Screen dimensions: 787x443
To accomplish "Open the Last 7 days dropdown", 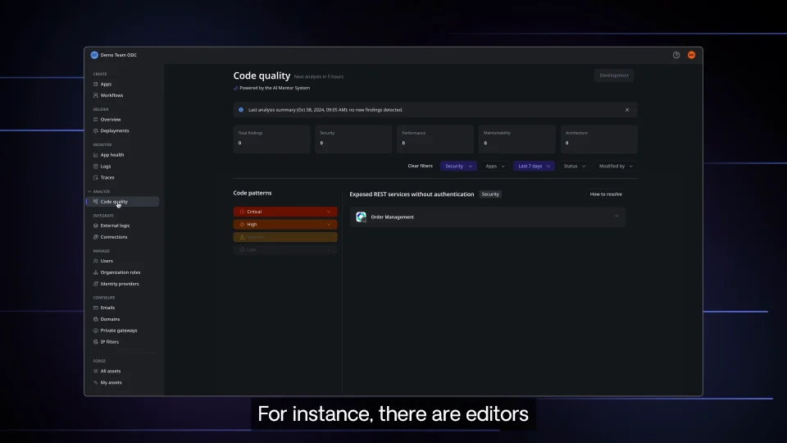I will [534, 167].
